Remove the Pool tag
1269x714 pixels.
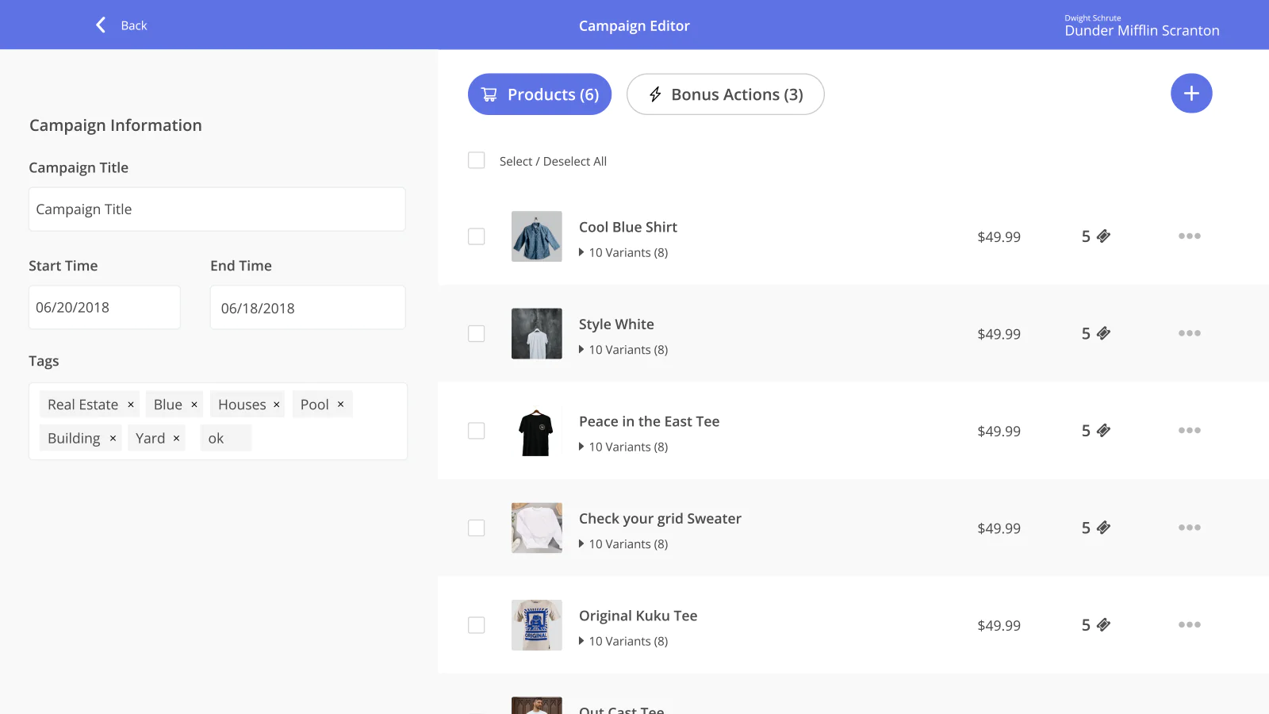(341, 405)
